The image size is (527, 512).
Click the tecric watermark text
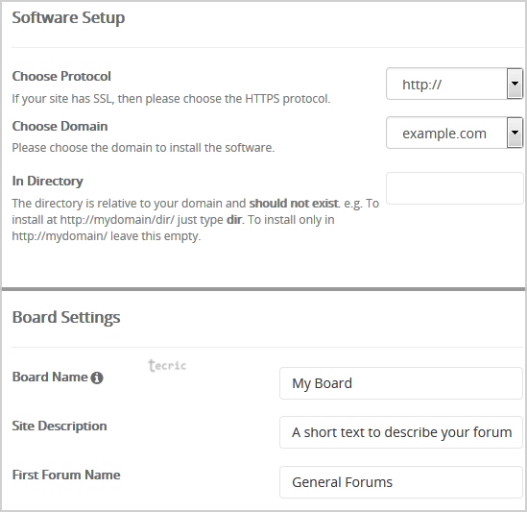pos(167,365)
